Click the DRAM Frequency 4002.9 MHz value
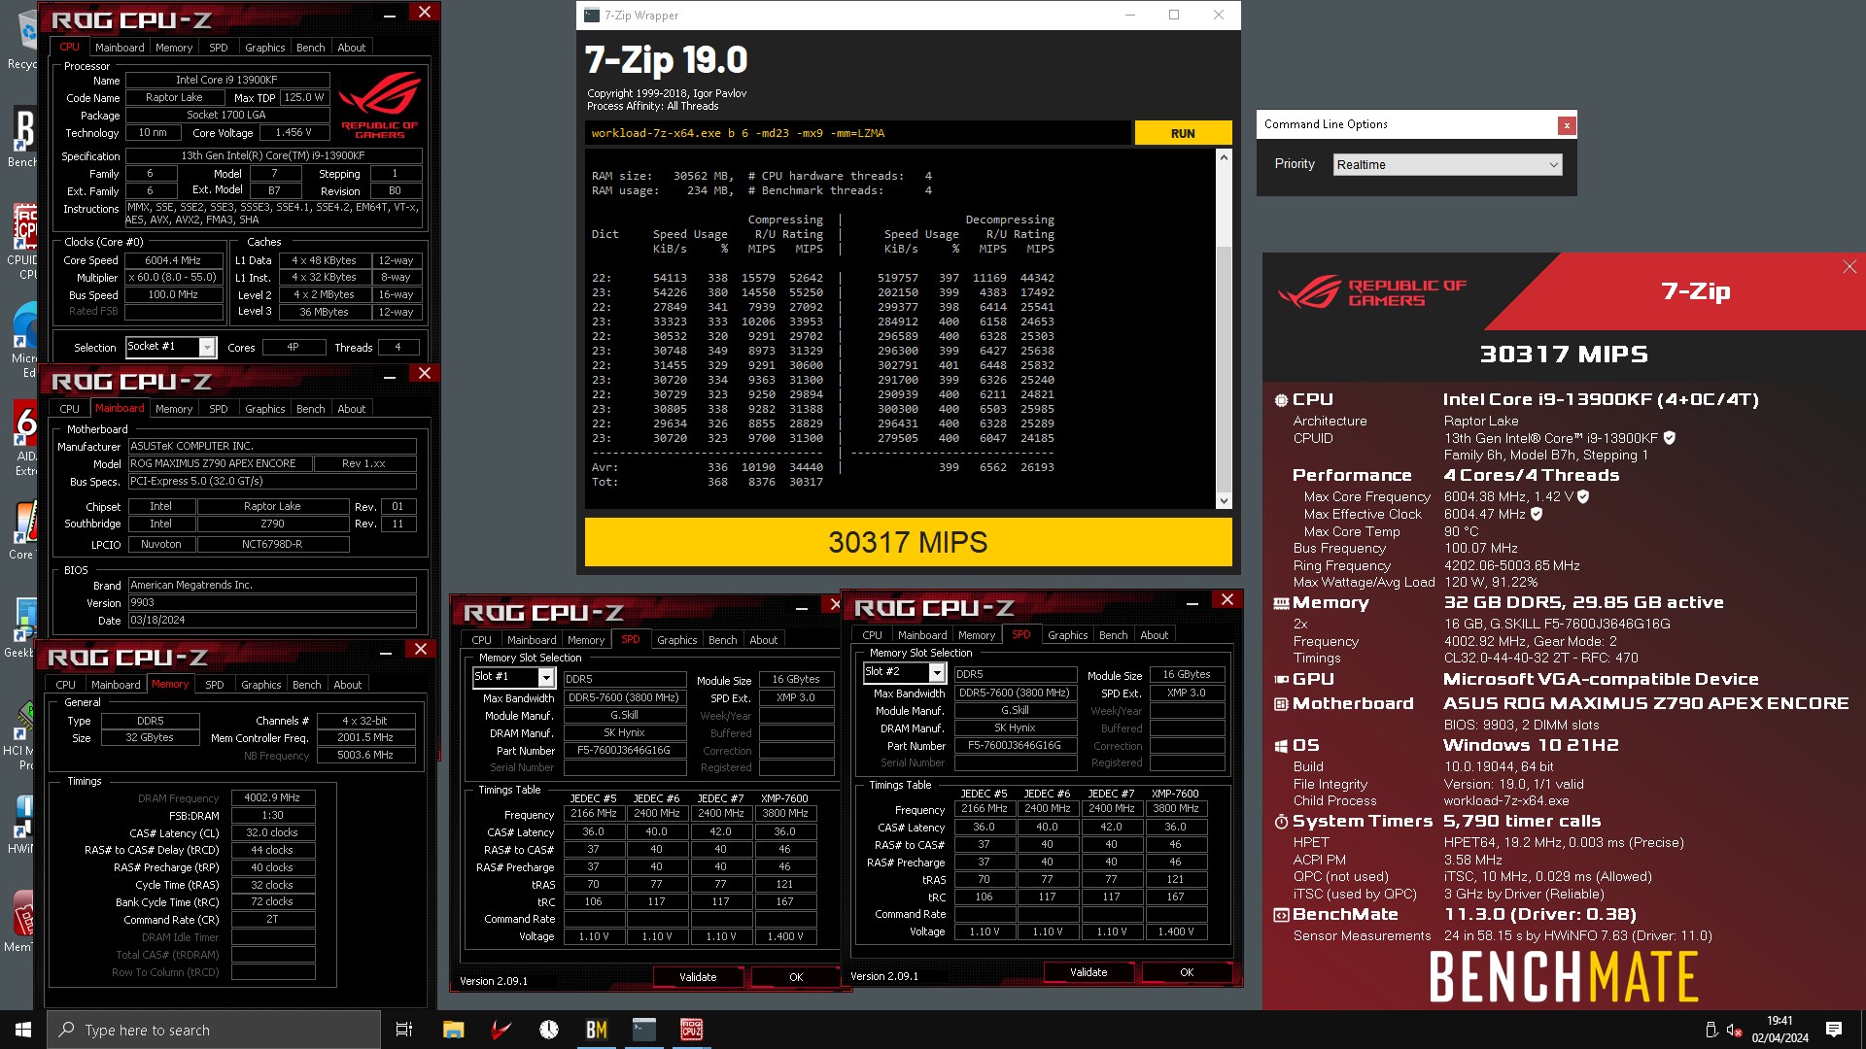1866x1049 pixels. coord(272,798)
